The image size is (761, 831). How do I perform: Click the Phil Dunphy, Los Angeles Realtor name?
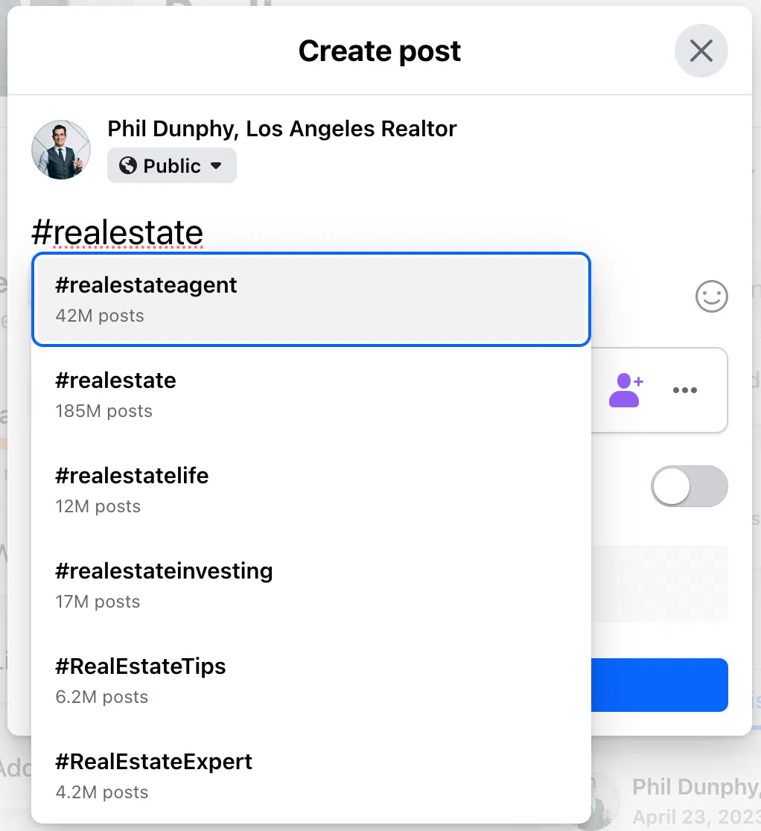(x=282, y=128)
